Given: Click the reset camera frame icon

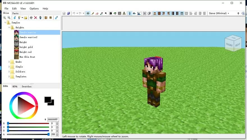Looking at the screenshot, I should 145,13.
